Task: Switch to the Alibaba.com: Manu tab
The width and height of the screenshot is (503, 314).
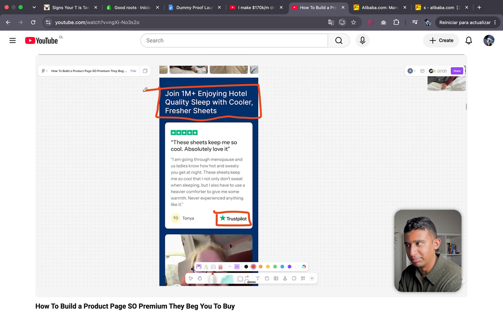Action: [x=380, y=8]
